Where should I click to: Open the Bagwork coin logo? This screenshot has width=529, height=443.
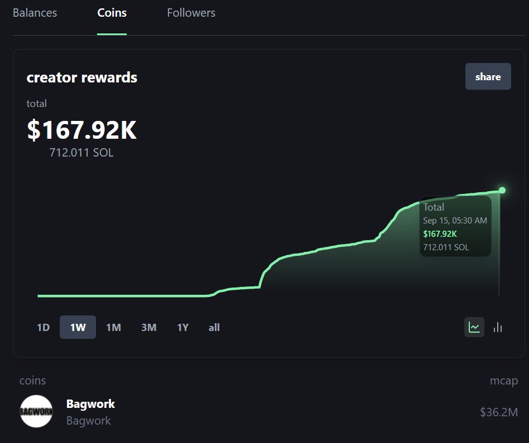[36, 411]
